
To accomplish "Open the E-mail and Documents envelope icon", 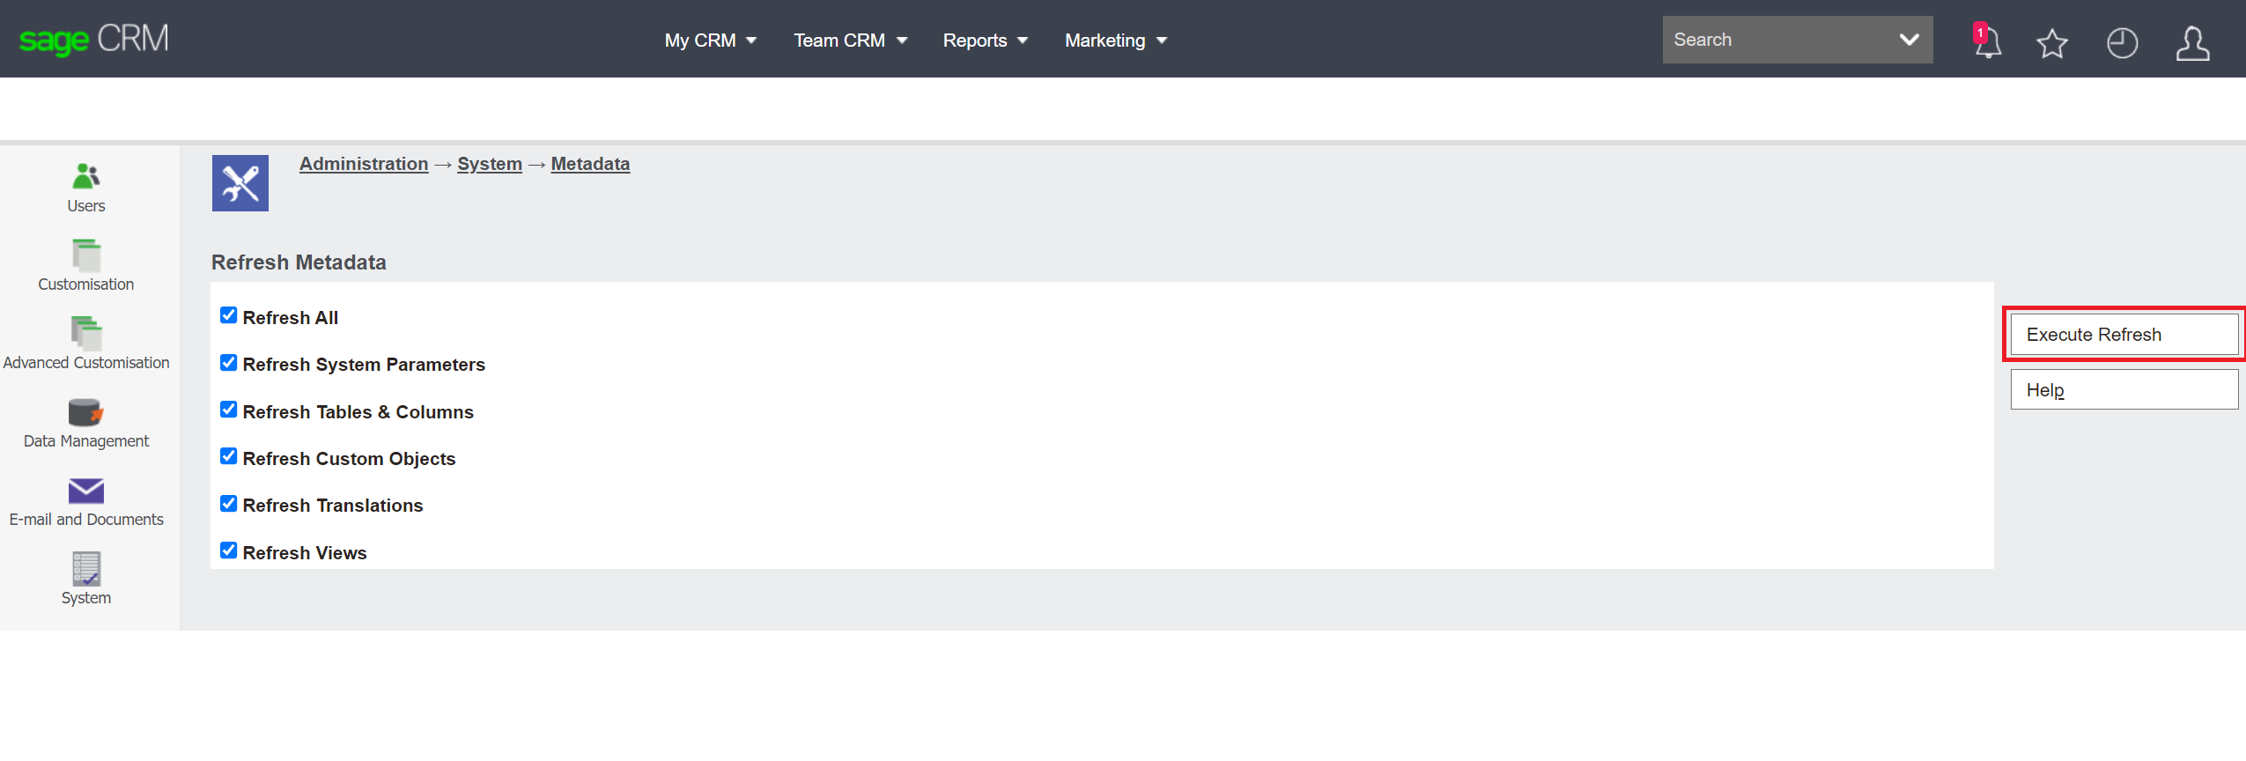I will [86, 491].
